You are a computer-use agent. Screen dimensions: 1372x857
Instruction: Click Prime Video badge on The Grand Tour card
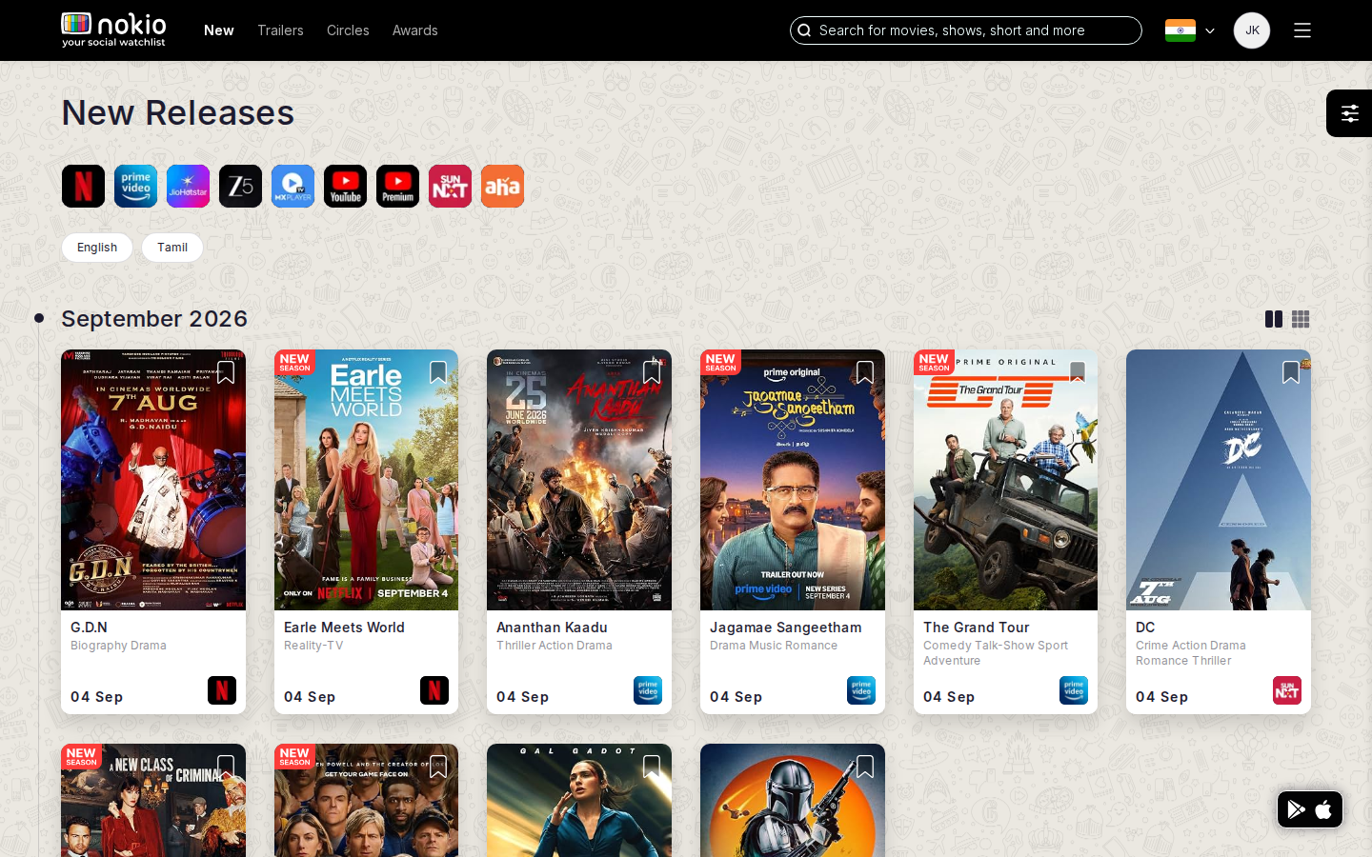tap(1074, 690)
